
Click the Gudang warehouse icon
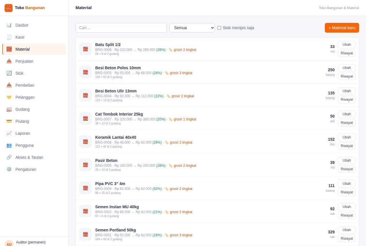click(9, 109)
